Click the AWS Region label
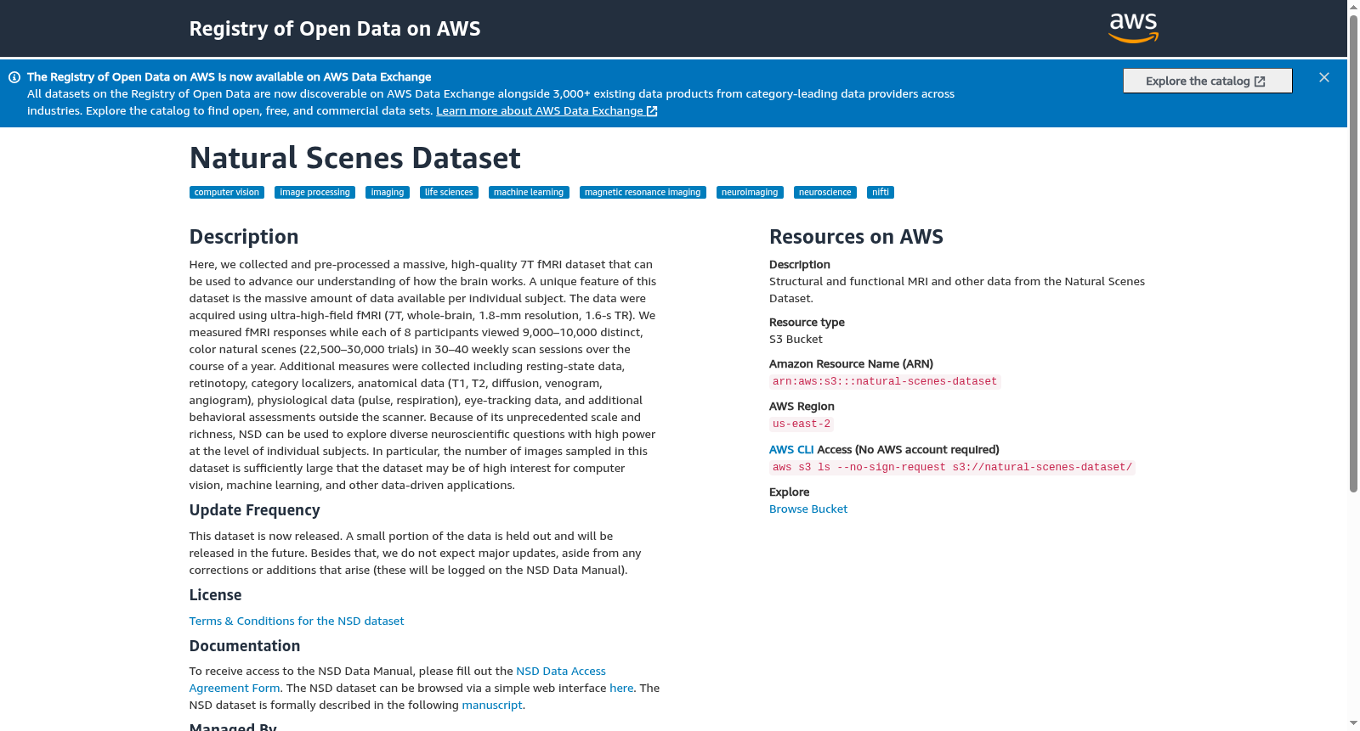This screenshot has width=1360, height=731. [802, 406]
